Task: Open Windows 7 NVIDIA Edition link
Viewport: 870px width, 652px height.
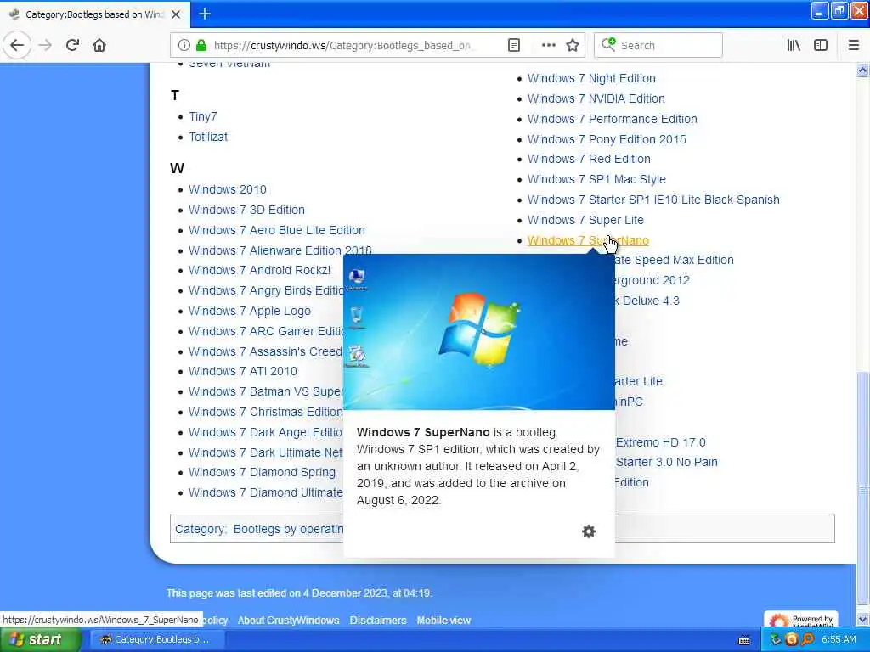Action: point(596,98)
